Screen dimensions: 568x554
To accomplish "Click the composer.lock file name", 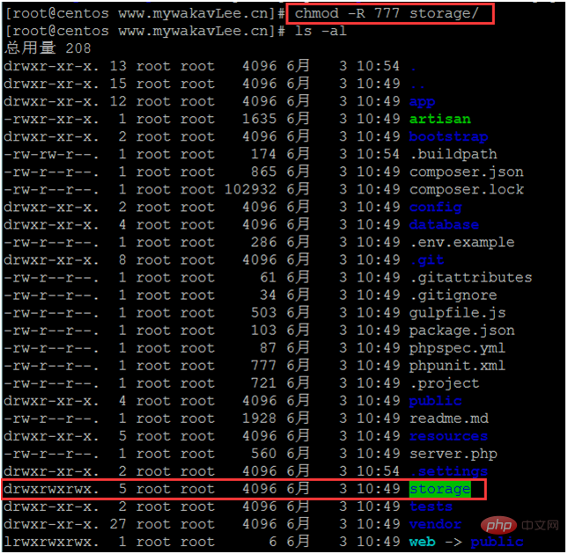I will click(x=466, y=189).
